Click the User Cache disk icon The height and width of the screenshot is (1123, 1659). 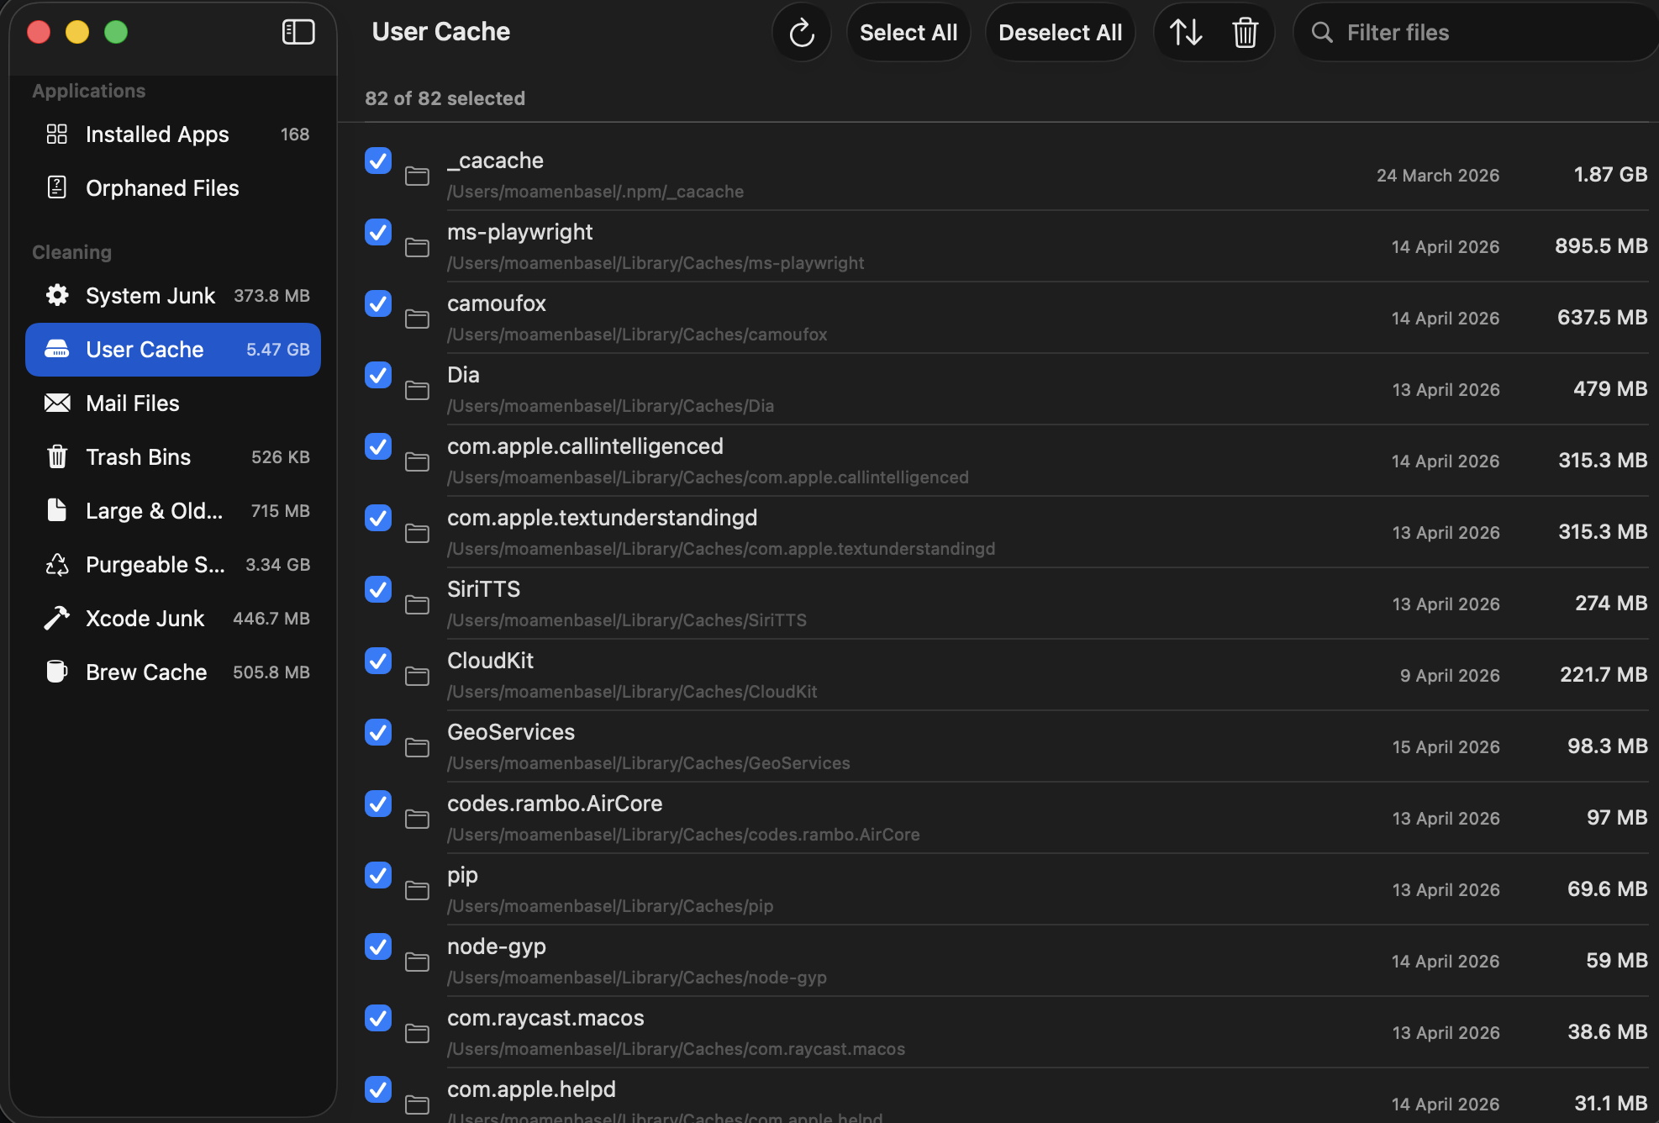point(56,349)
